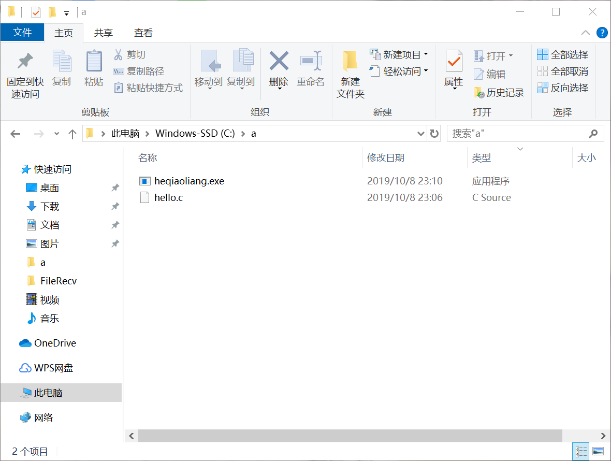Viewport: 611px width, 461px height.
Task: Switch to the Home (主页) tab
Action: pyautogui.click(x=64, y=33)
